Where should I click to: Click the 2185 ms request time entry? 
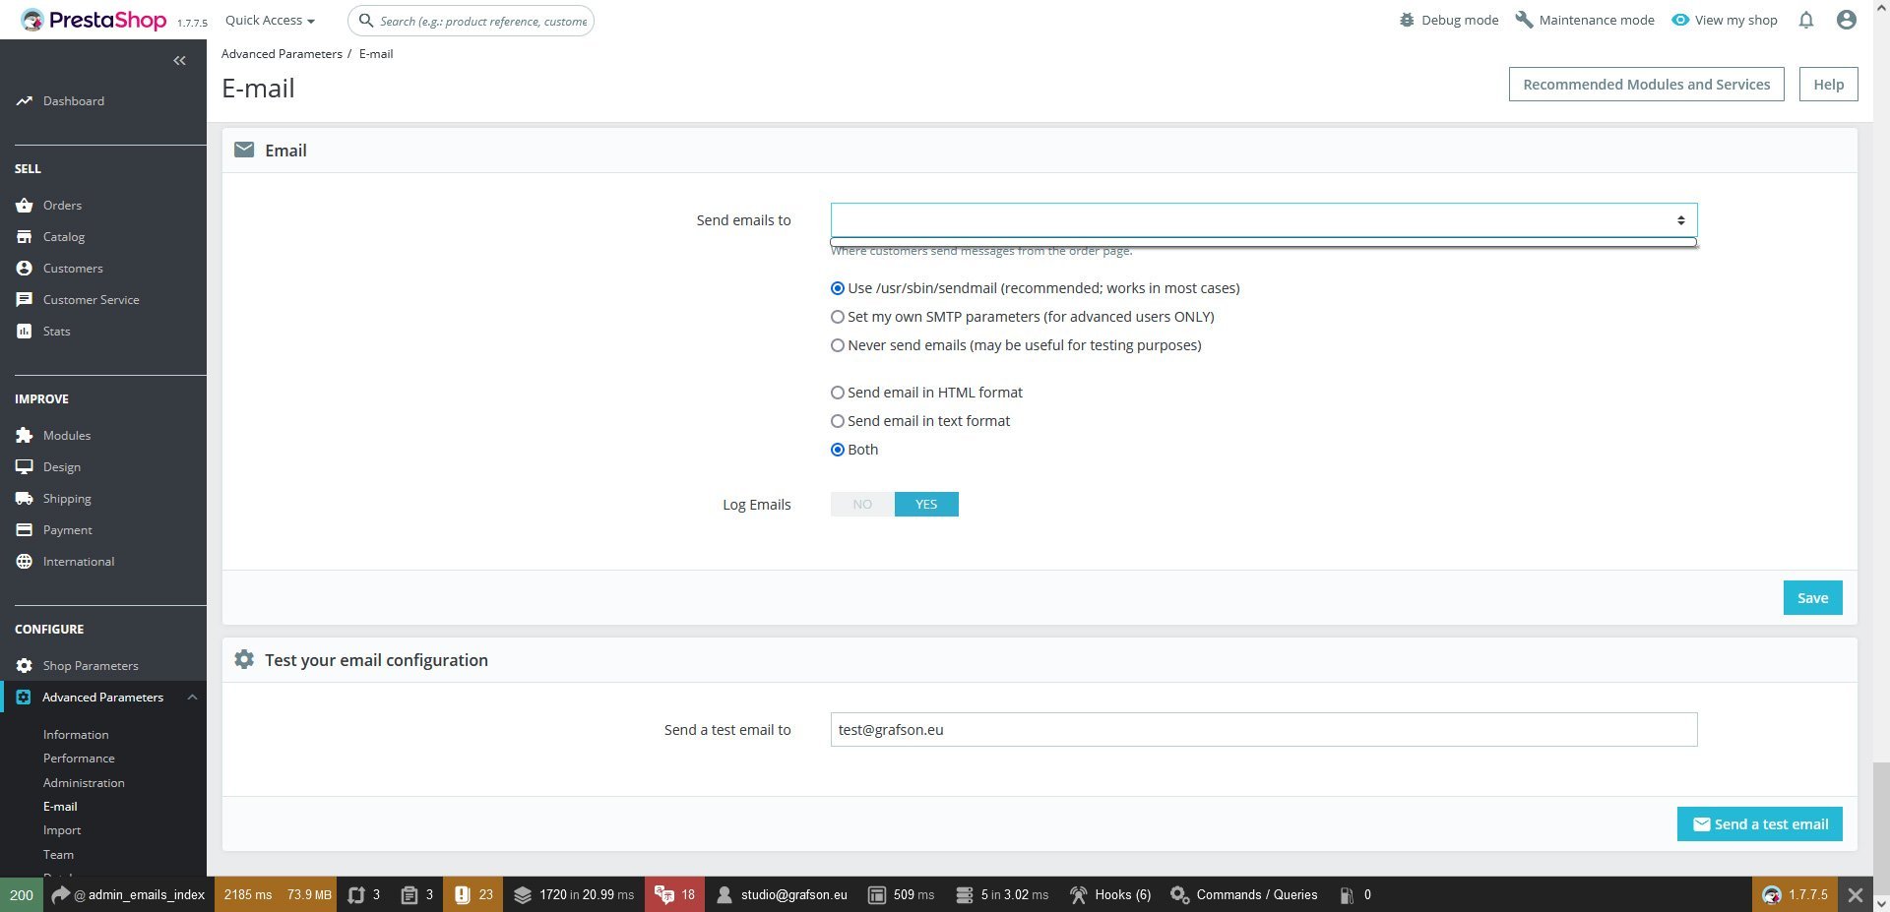coord(247,895)
